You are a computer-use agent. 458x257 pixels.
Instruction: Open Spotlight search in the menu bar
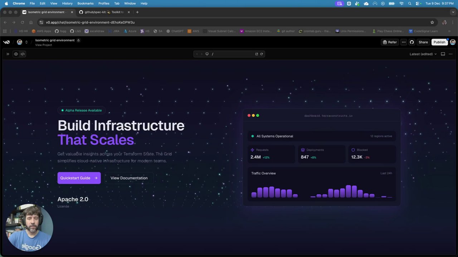(x=410, y=3)
